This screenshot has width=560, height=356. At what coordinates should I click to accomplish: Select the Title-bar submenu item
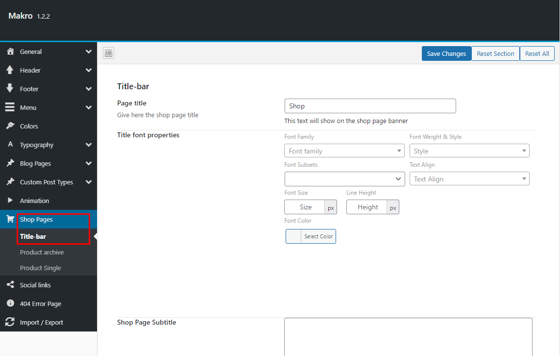click(49, 236)
